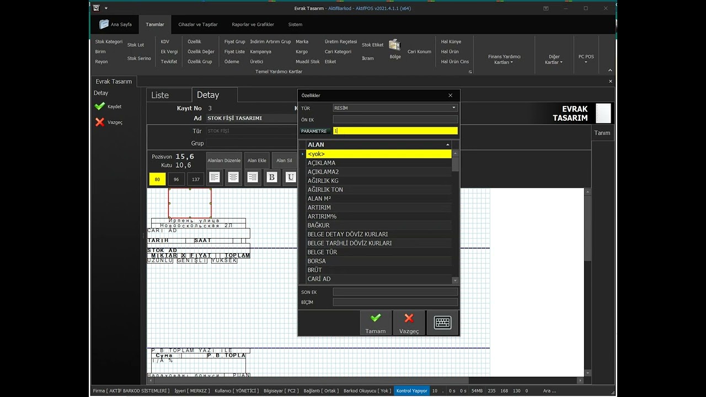Click the SON EK input field
The height and width of the screenshot is (397, 706).
click(395, 292)
